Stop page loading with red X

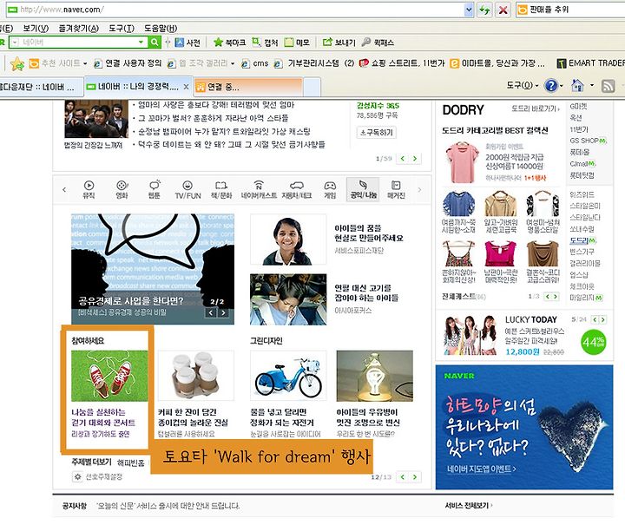pos(503,10)
